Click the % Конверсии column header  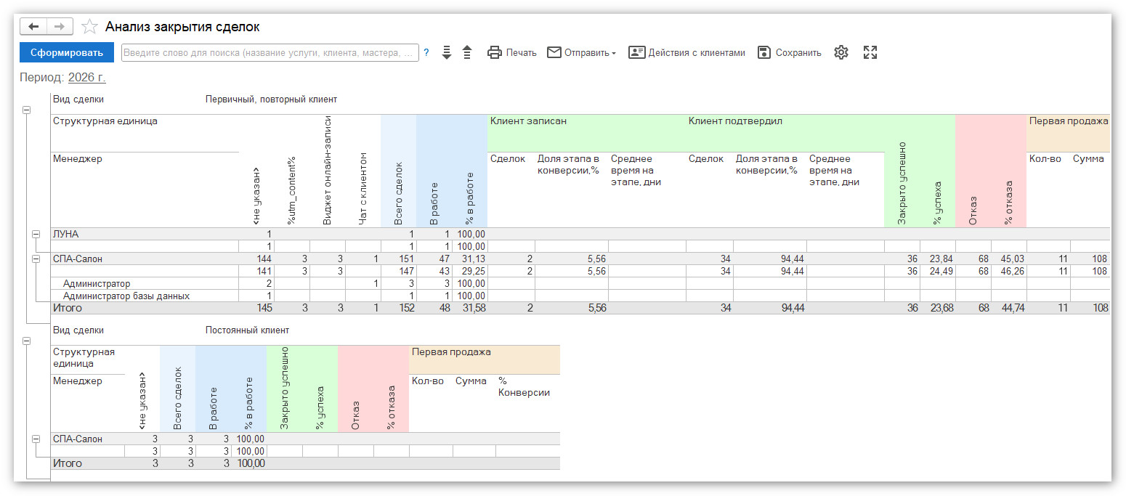(x=524, y=386)
